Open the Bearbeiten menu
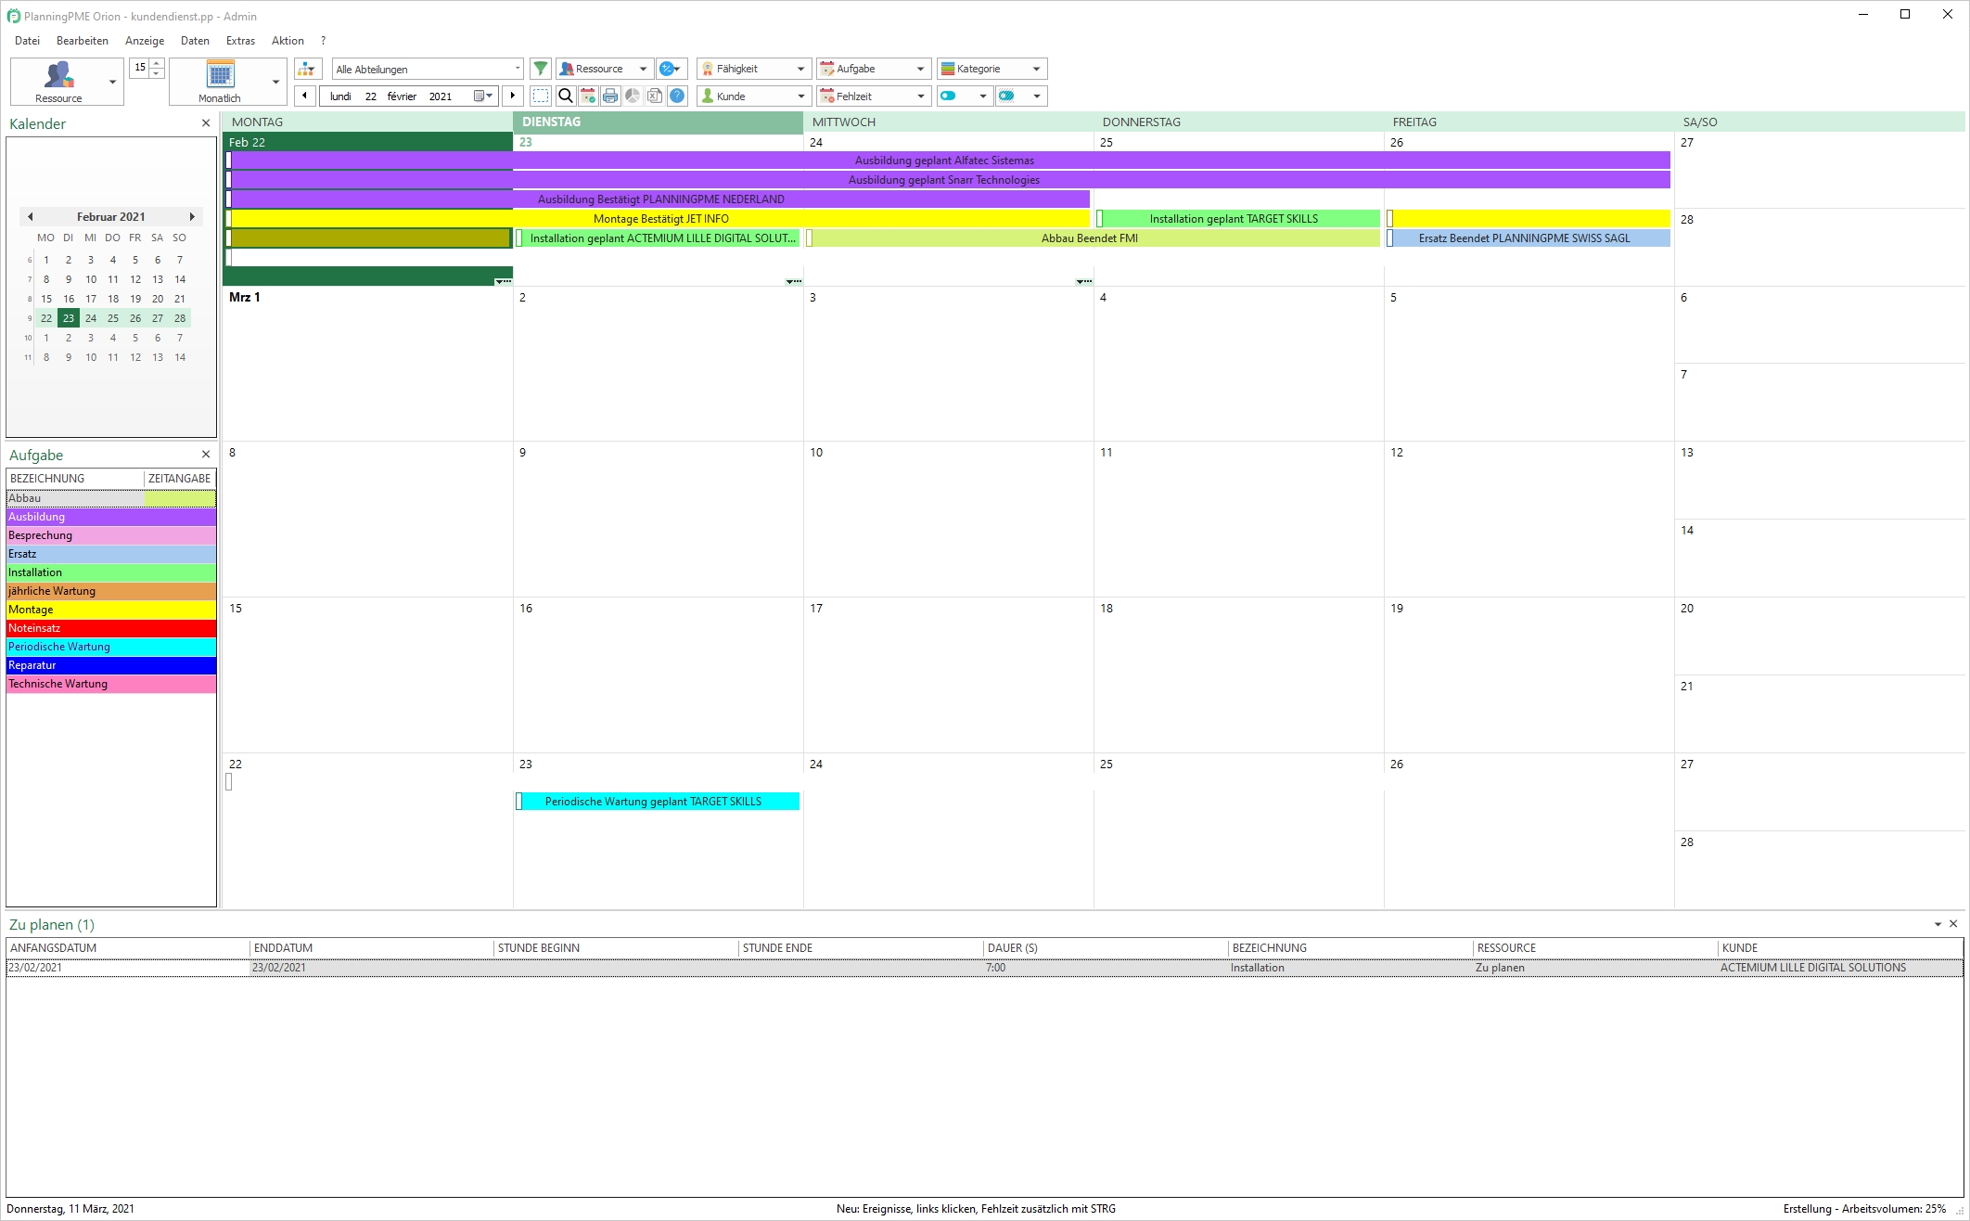 click(x=83, y=41)
